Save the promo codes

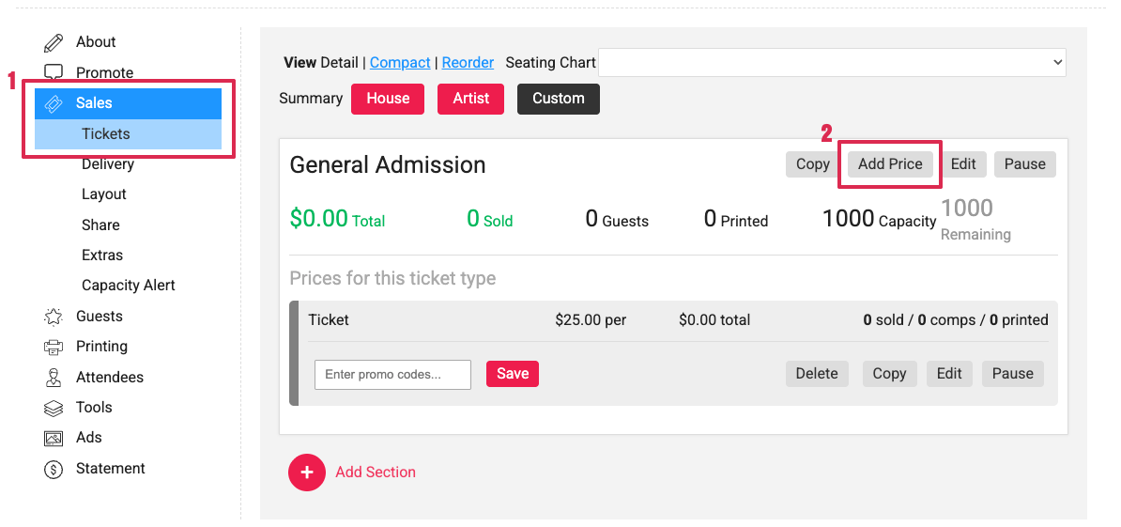512,374
